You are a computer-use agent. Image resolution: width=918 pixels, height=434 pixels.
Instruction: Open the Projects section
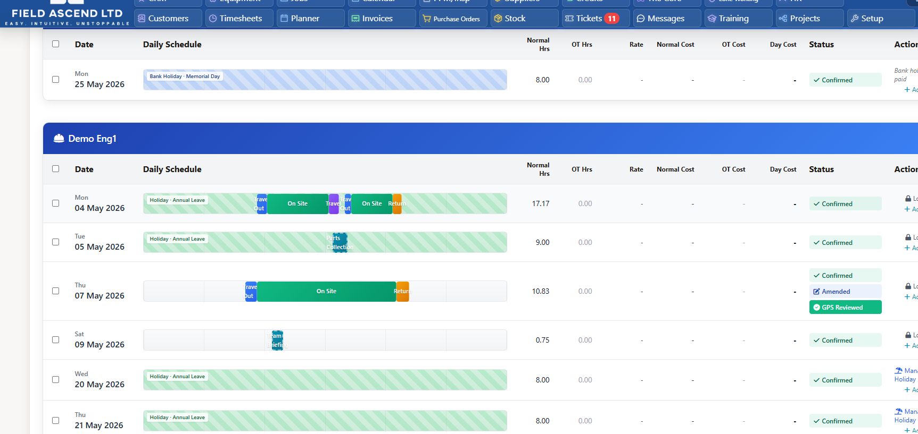[x=810, y=18]
